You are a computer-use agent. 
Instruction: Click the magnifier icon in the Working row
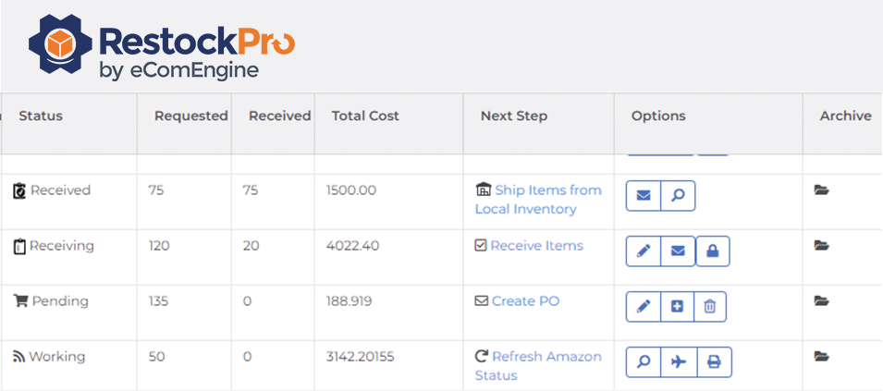pos(644,362)
